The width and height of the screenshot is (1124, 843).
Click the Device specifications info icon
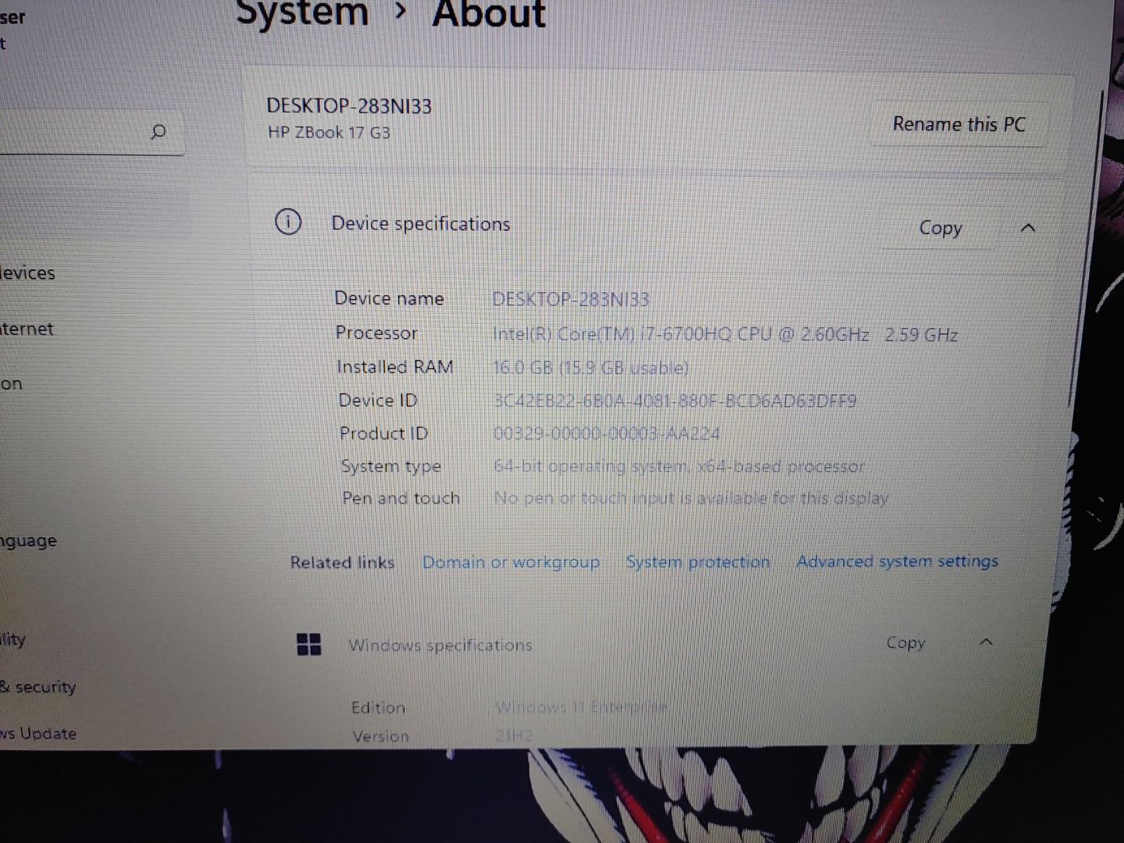(288, 222)
